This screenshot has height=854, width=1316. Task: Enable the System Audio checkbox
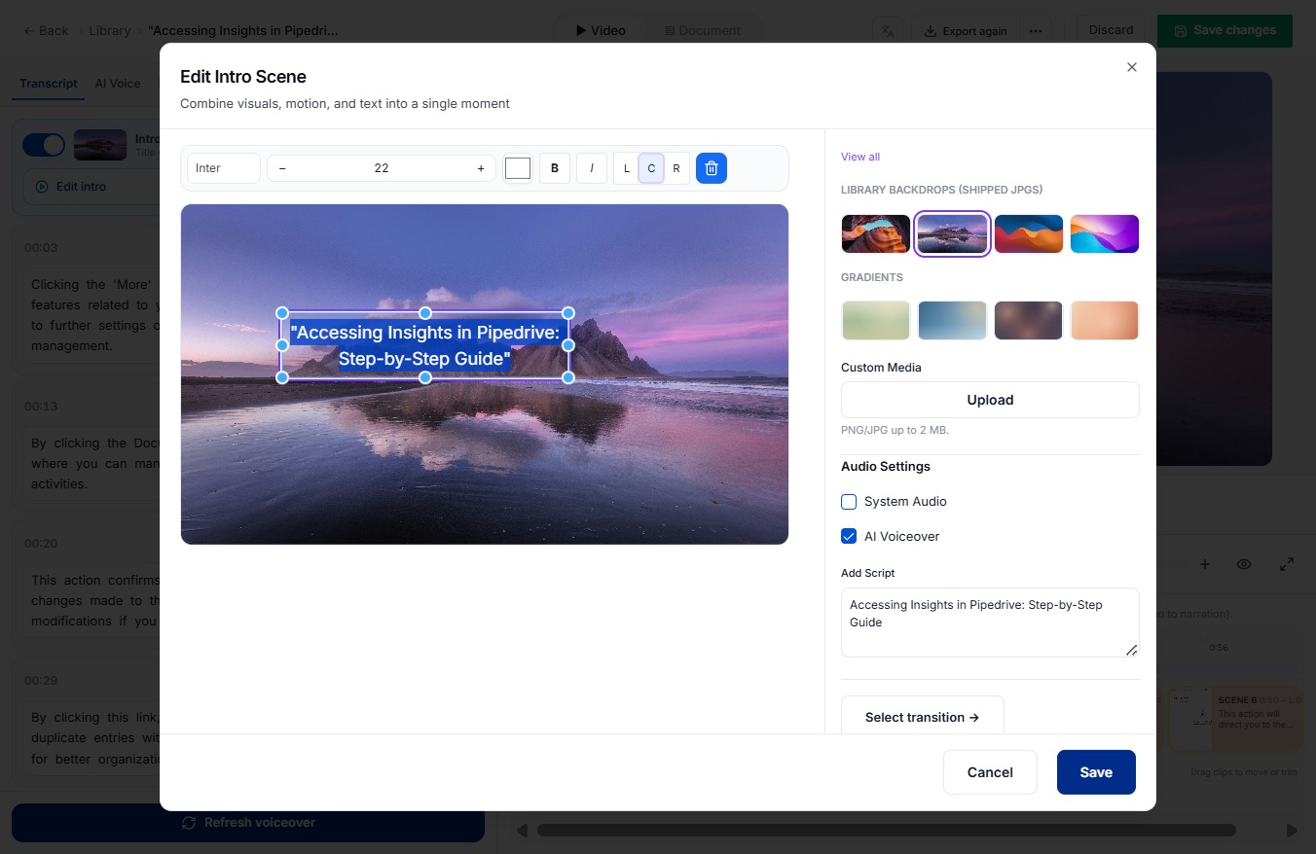tap(849, 502)
